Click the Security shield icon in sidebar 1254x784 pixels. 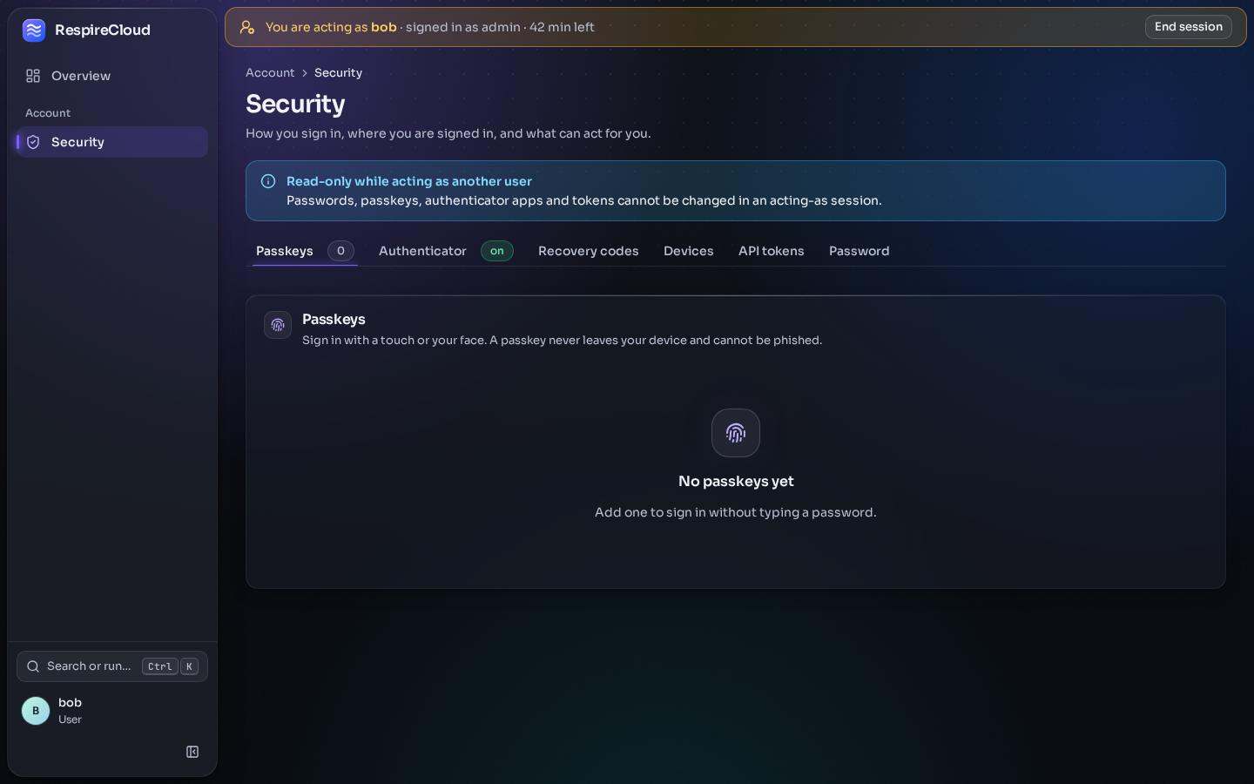coord(33,142)
